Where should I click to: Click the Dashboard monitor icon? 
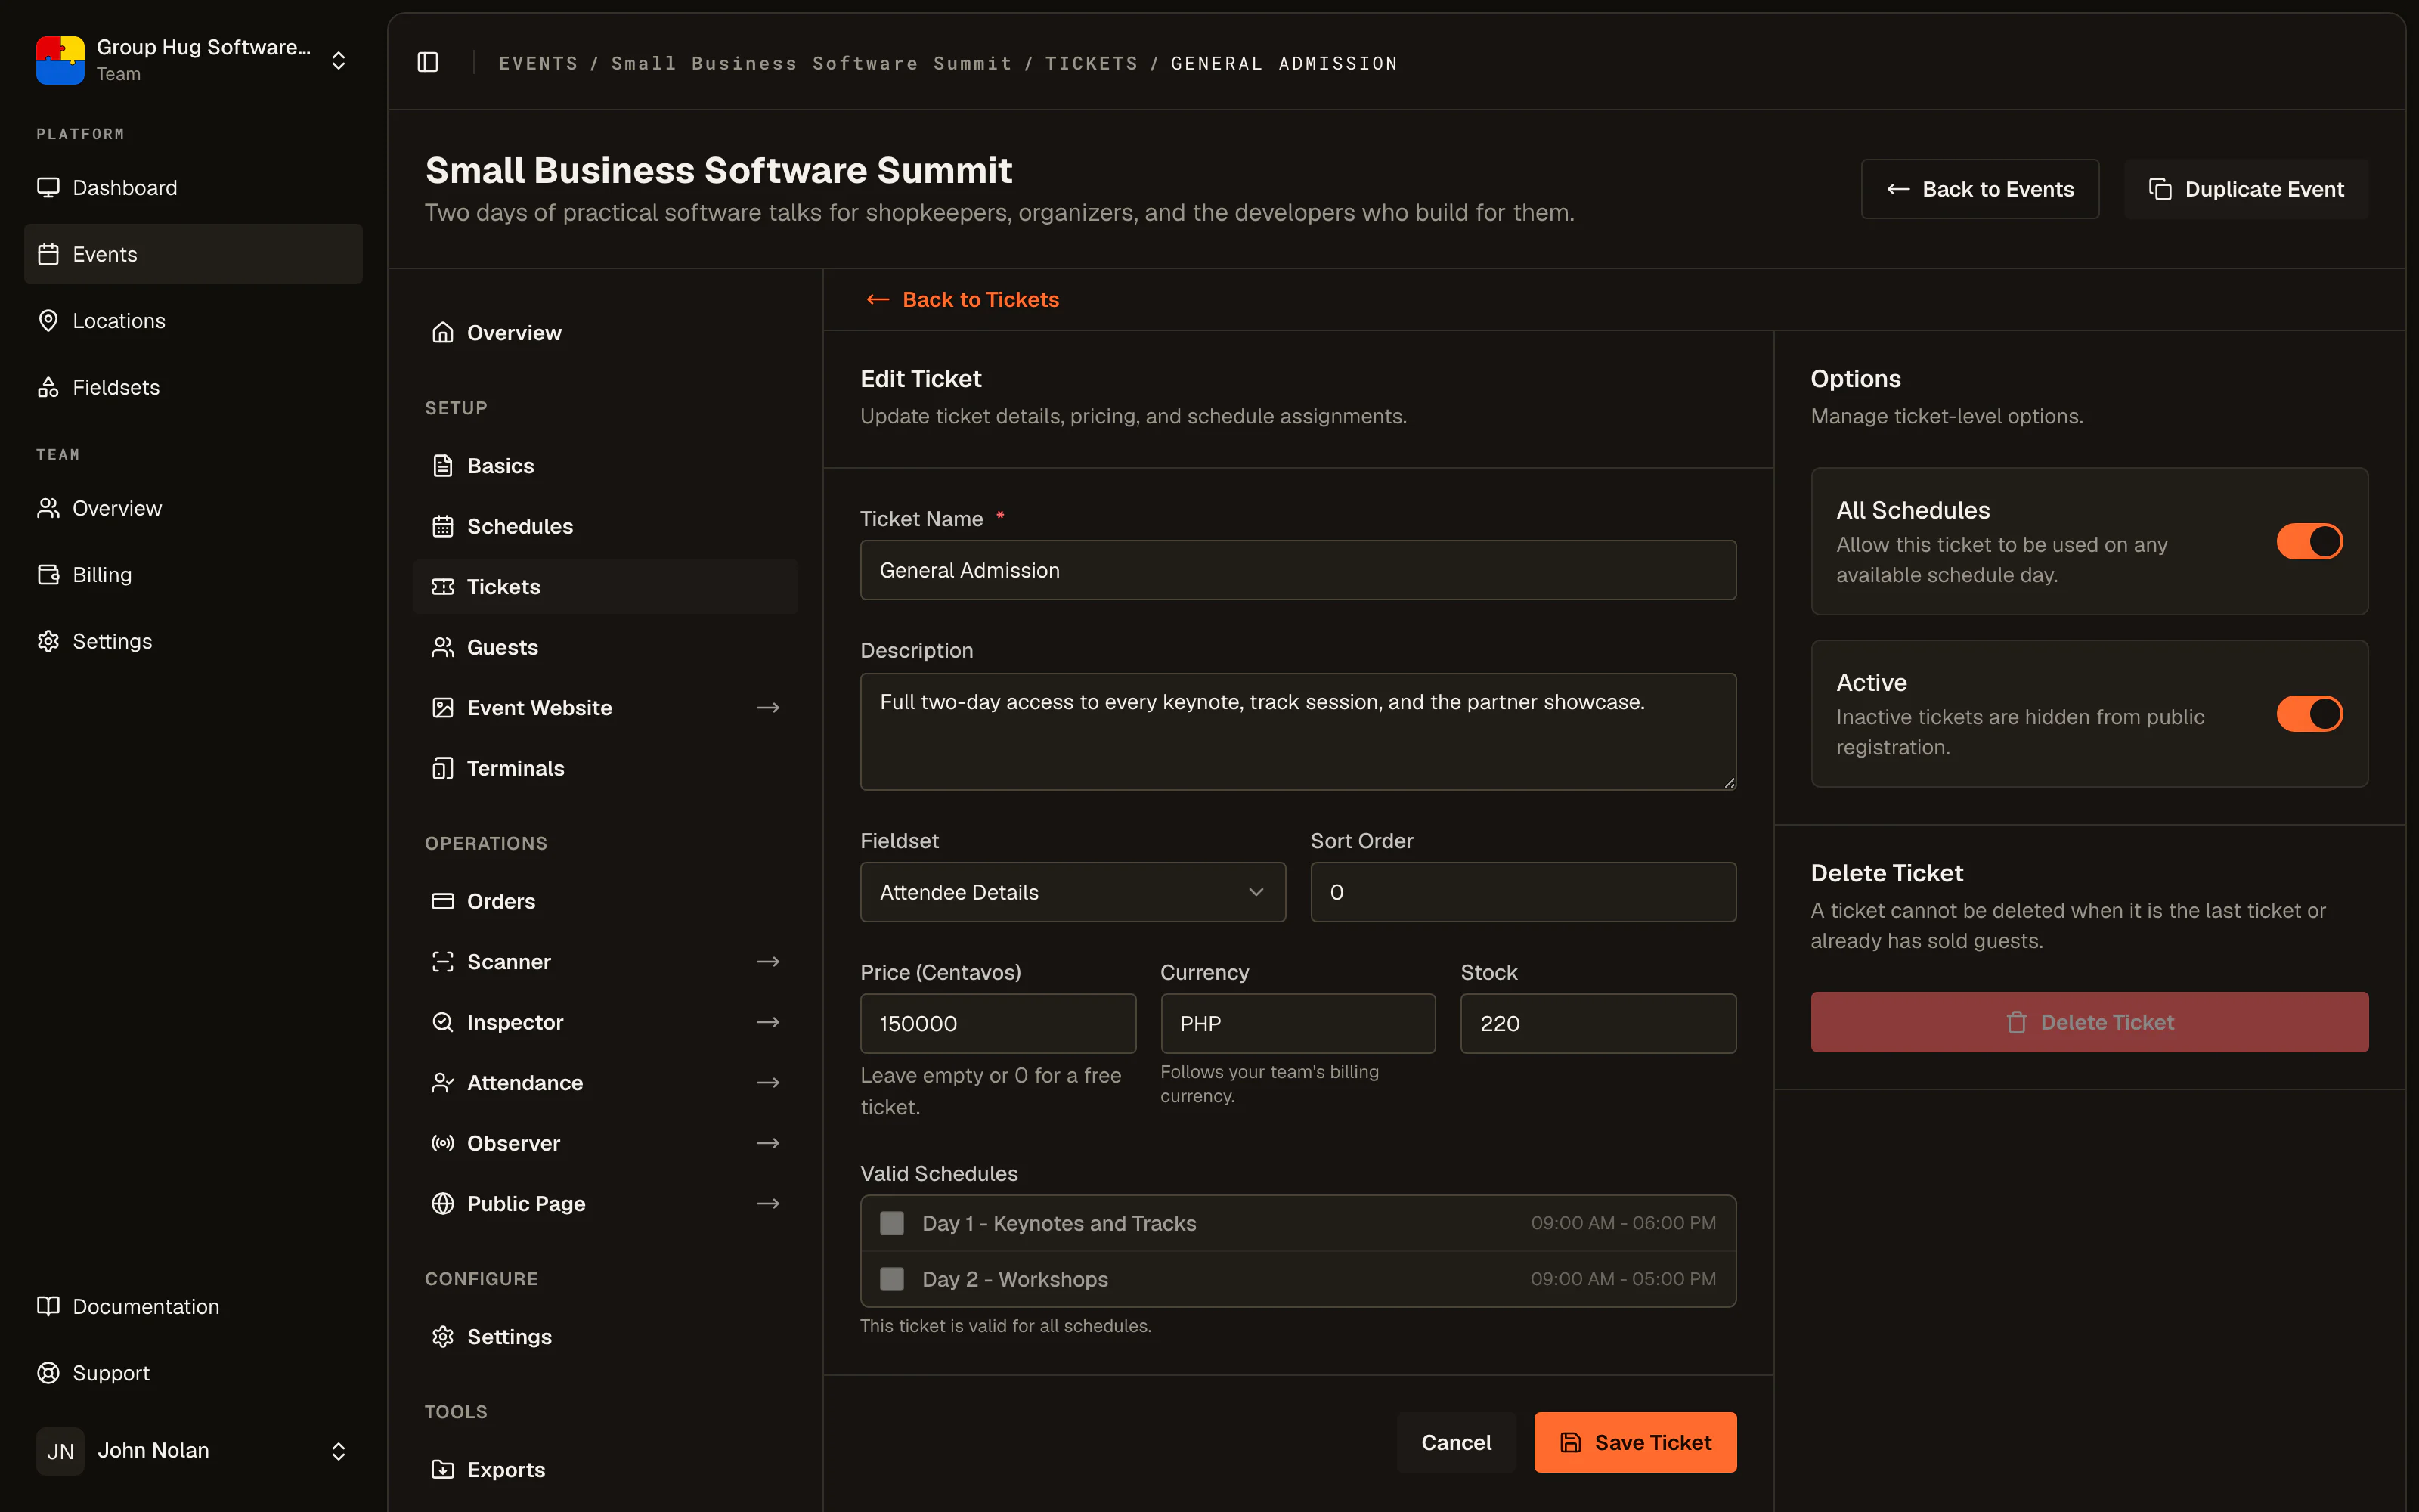click(x=48, y=187)
